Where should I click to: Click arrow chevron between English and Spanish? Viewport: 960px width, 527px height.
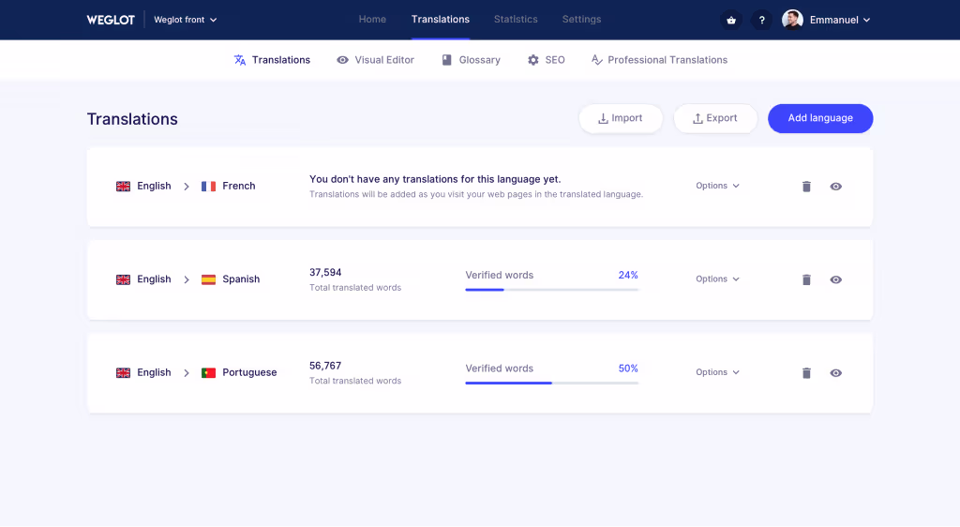point(187,279)
